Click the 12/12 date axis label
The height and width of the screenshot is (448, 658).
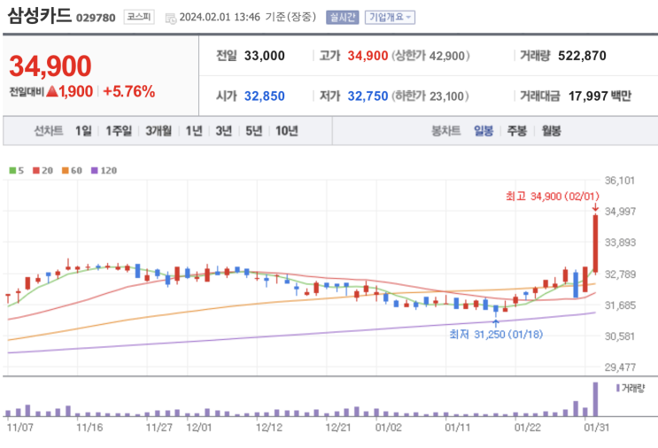pos(268,428)
